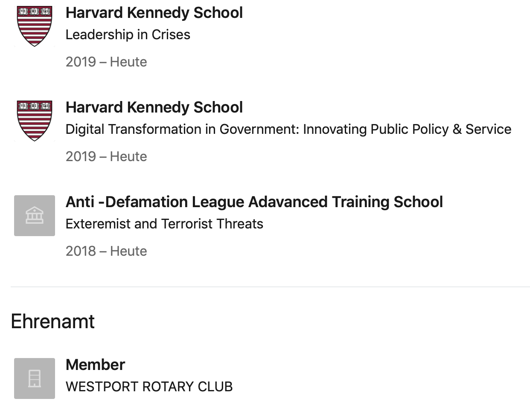Click Harvard shield logo beside Leadership in Crises
530x416 pixels.
(x=35, y=26)
